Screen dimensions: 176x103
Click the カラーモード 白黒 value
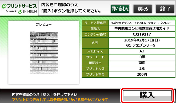coord(142,57)
